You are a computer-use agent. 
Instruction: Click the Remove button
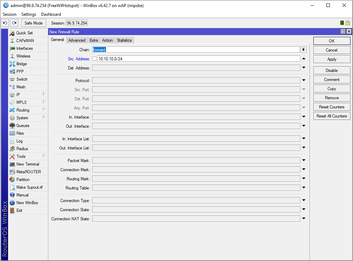(332, 98)
